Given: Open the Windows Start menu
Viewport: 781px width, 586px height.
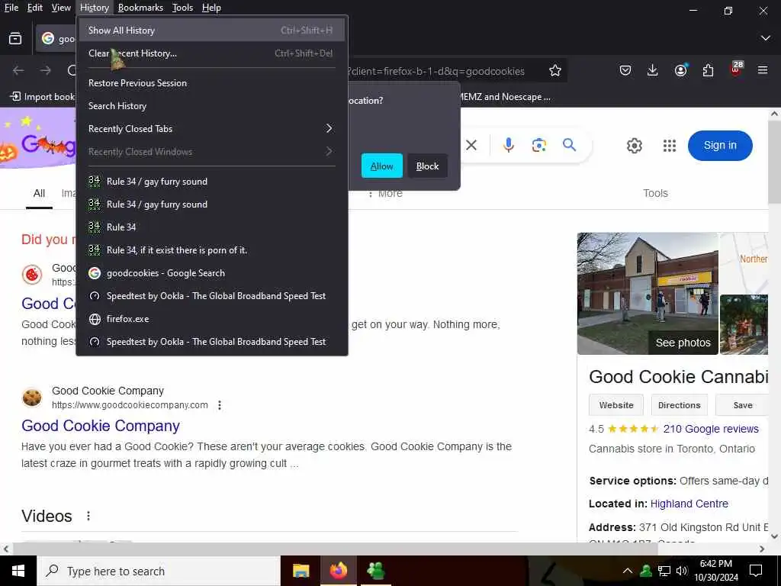Looking at the screenshot, I should 18,571.
